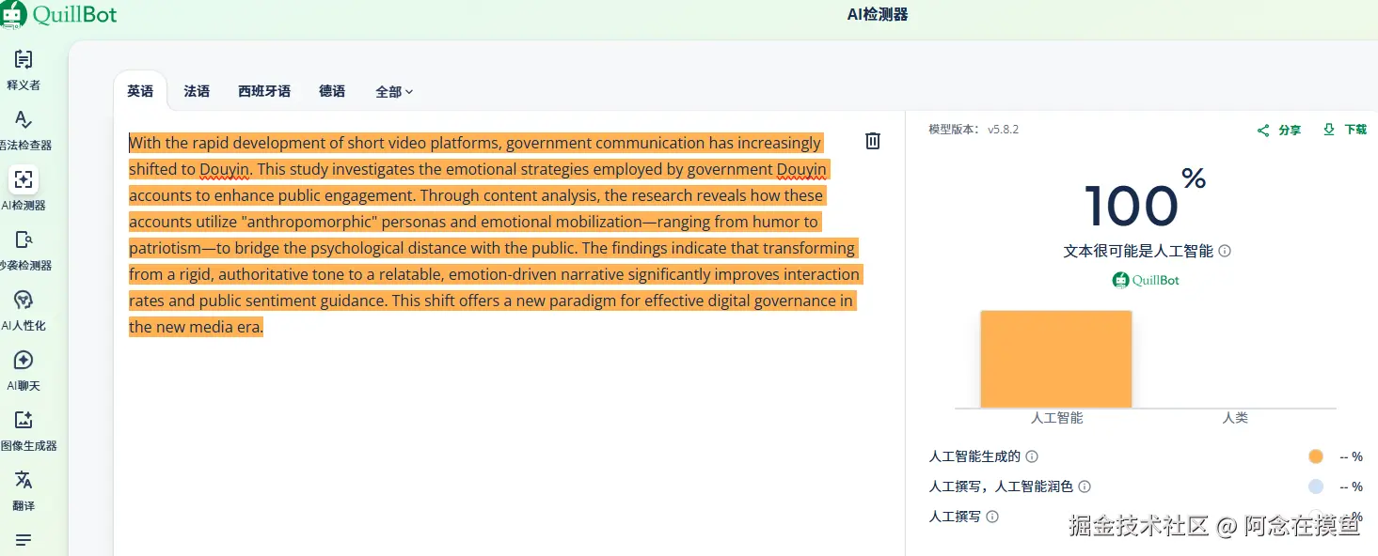1378x556 pixels.
Task: Click the 人类 chart axis label
Action: coord(1235,418)
